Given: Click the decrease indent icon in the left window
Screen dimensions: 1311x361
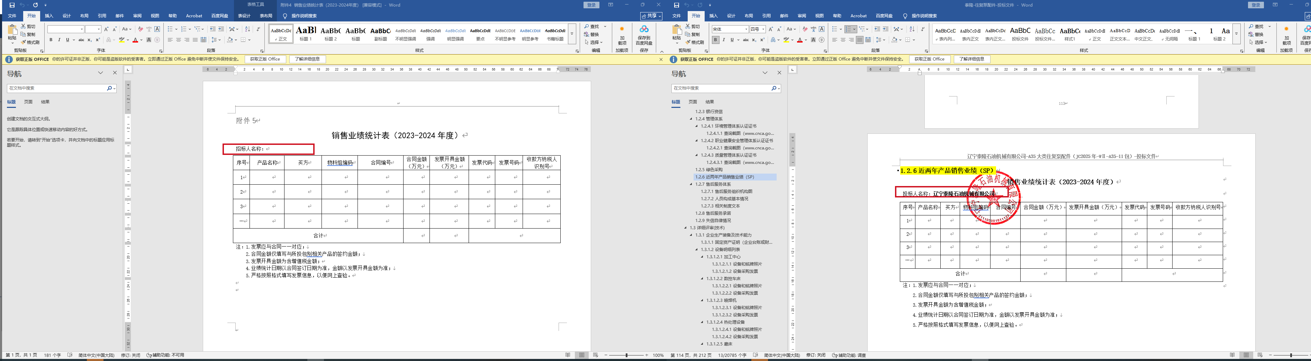Looking at the screenshot, I should point(213,29).
